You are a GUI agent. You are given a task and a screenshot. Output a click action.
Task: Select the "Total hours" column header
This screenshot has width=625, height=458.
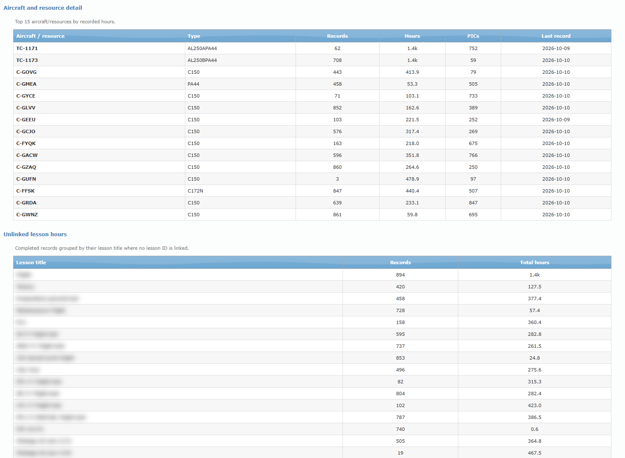pyautogui.click(x=535, y=263)
